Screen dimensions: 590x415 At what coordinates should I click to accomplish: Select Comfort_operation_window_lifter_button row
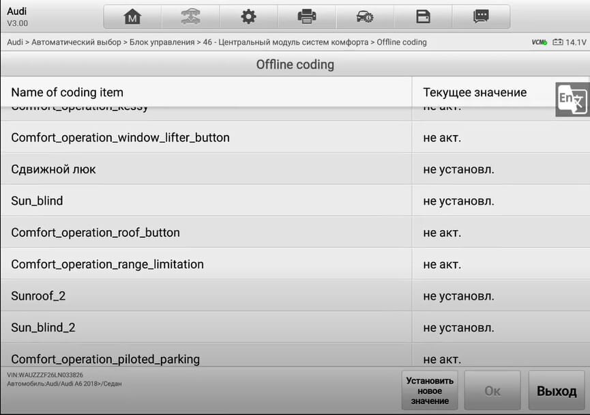[295, 137]
